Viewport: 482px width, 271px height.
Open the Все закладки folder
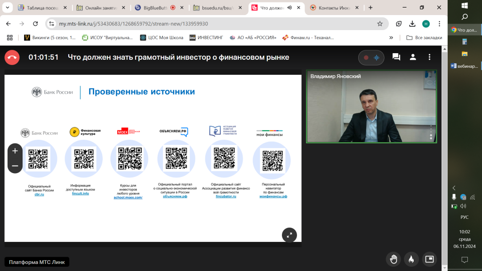pyautogui.click(x=424, y=38)
